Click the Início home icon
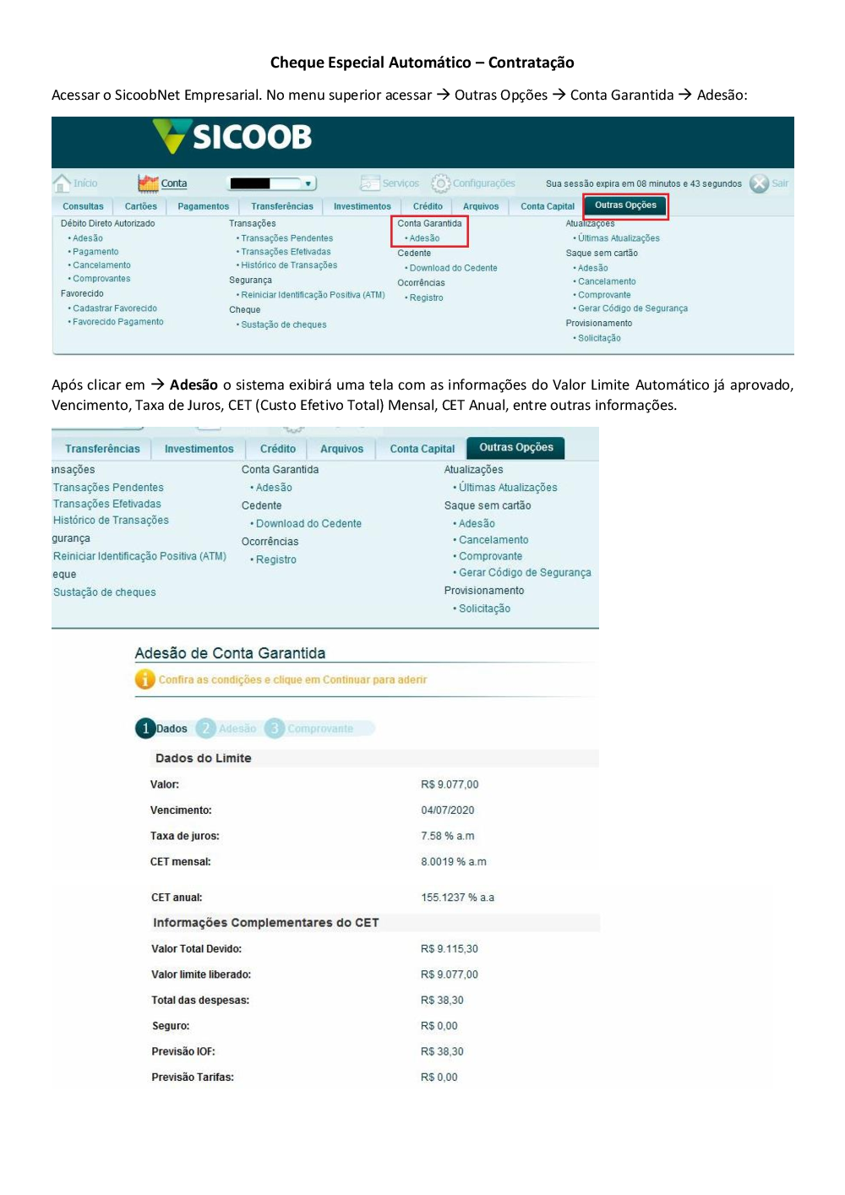The image size is (845, 1195). (63, 183)
